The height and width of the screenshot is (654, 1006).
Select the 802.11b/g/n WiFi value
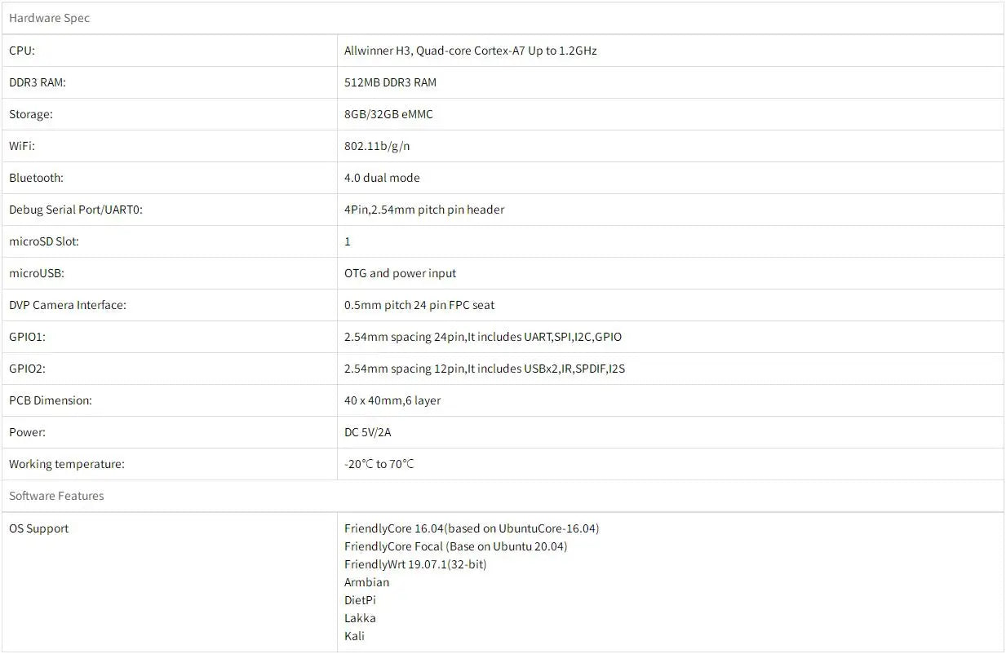click(x=377, y=146)
